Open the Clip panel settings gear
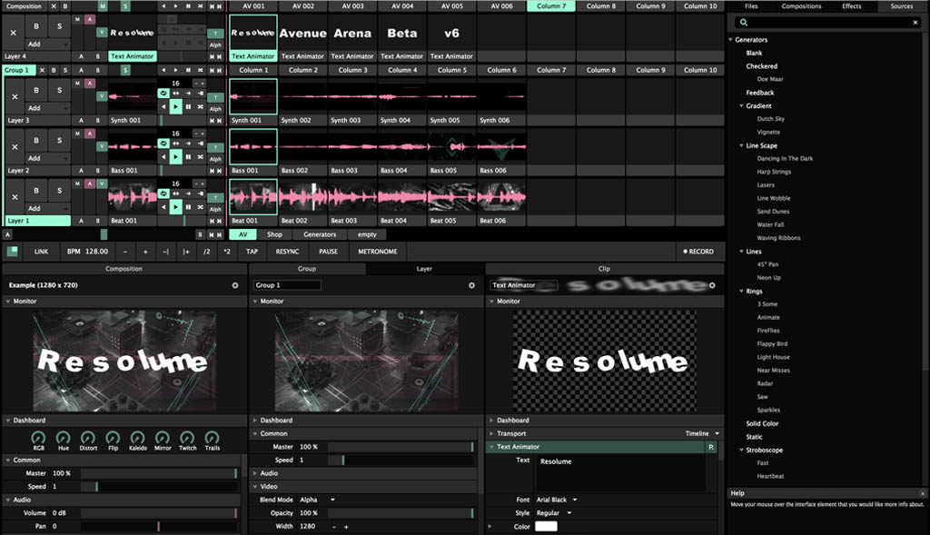This screenshot has width=930, height=535. (712, 285)
